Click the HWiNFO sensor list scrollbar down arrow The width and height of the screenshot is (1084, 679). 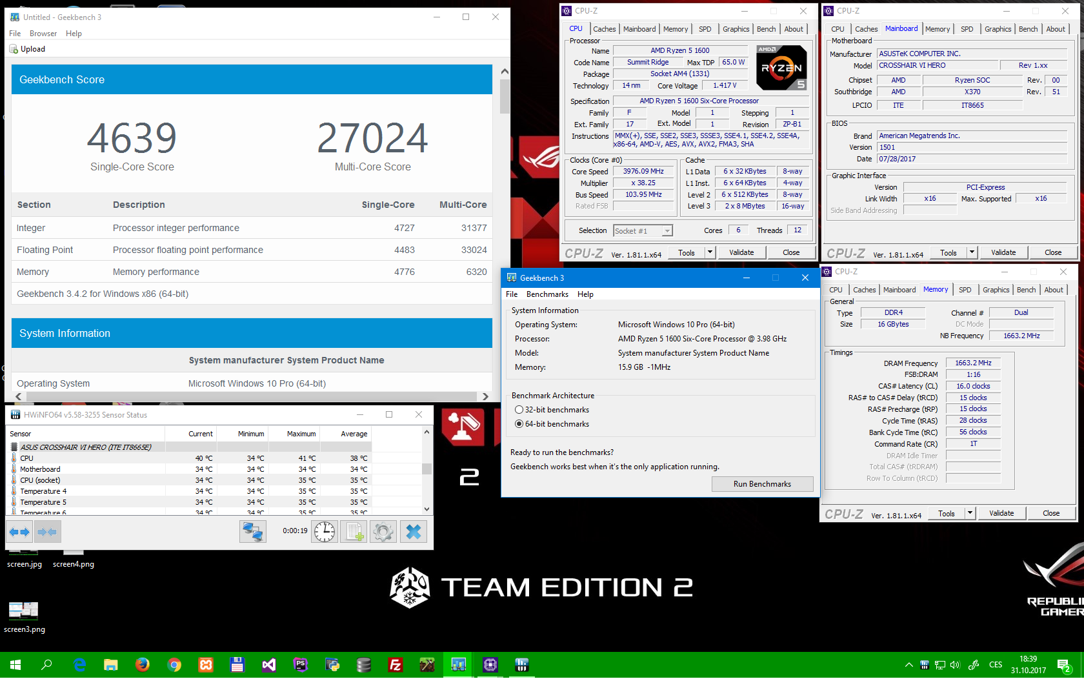pos(427,509)
